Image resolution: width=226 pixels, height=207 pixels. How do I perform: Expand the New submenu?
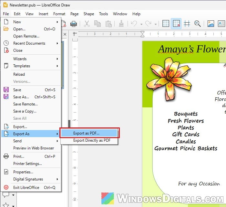point(31,22)
